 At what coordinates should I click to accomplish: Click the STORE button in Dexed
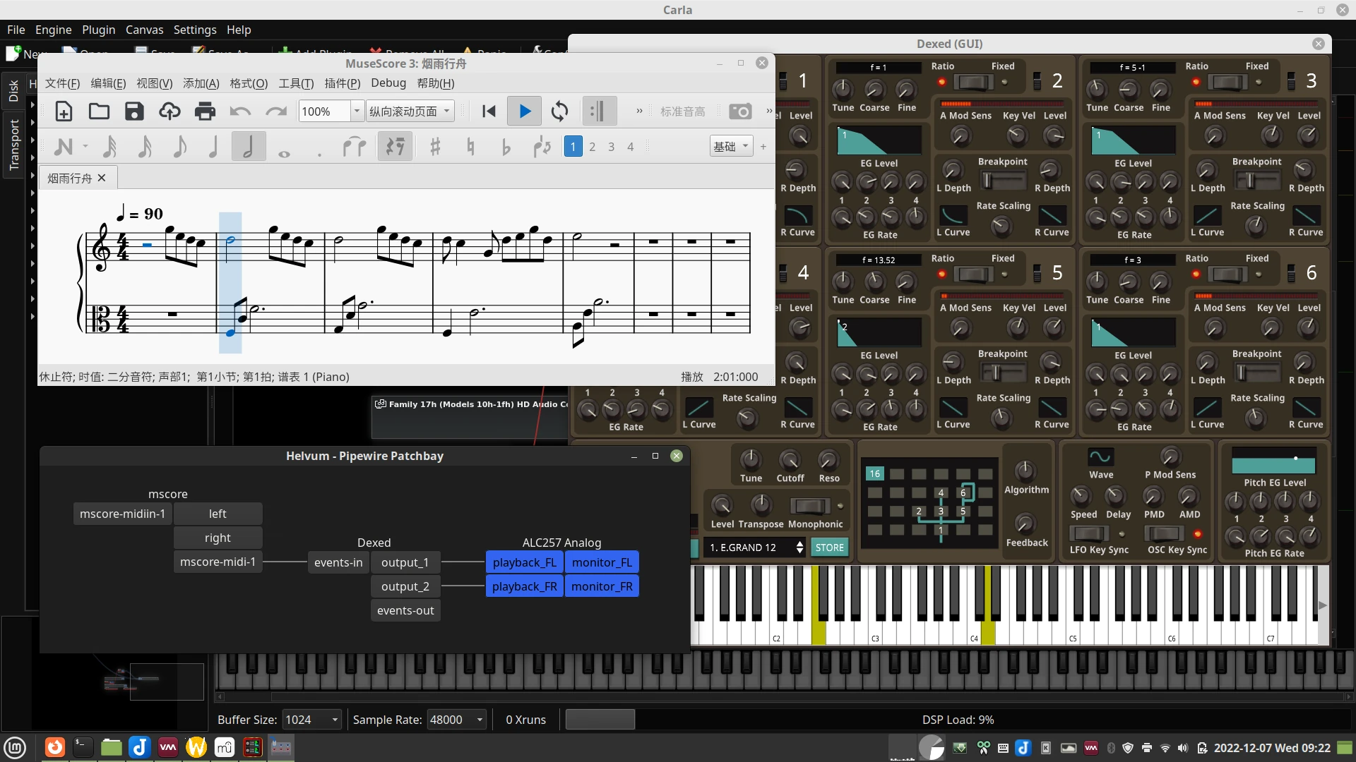pos(829,548)
